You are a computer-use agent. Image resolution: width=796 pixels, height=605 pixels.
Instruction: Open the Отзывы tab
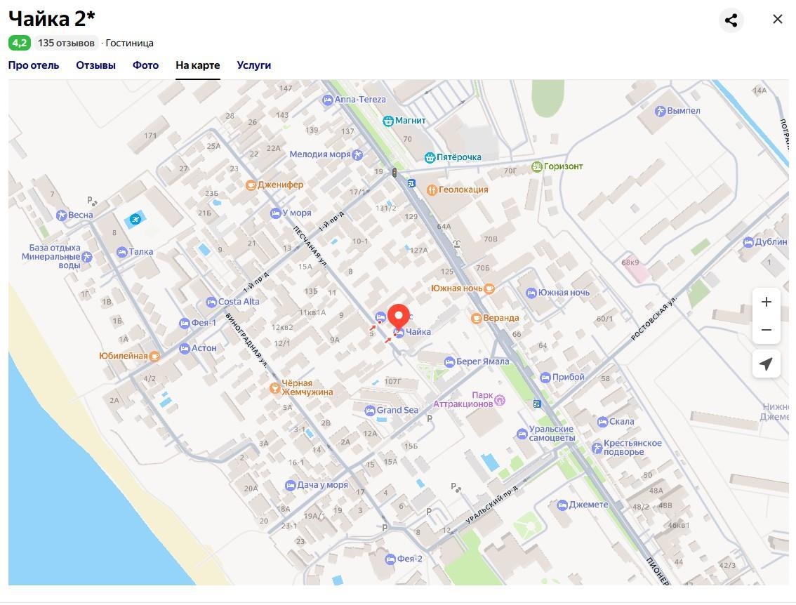click(95, 65)
